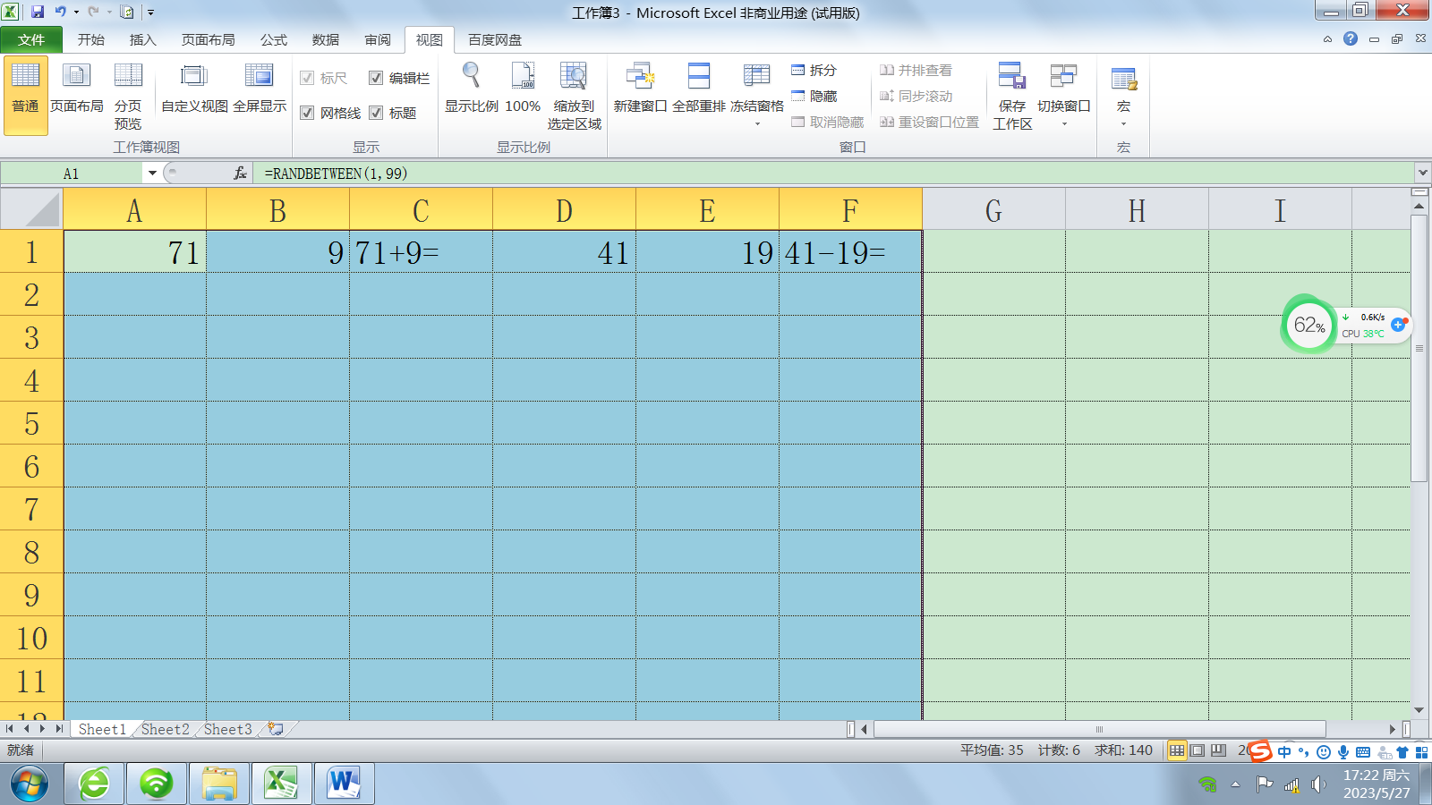Screen dimensions: 1432x805
Task: Switch to Sheet2 worksheet
Action: (165, 729)
